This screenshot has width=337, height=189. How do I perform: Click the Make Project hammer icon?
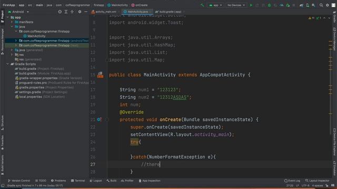coord(202,5)
